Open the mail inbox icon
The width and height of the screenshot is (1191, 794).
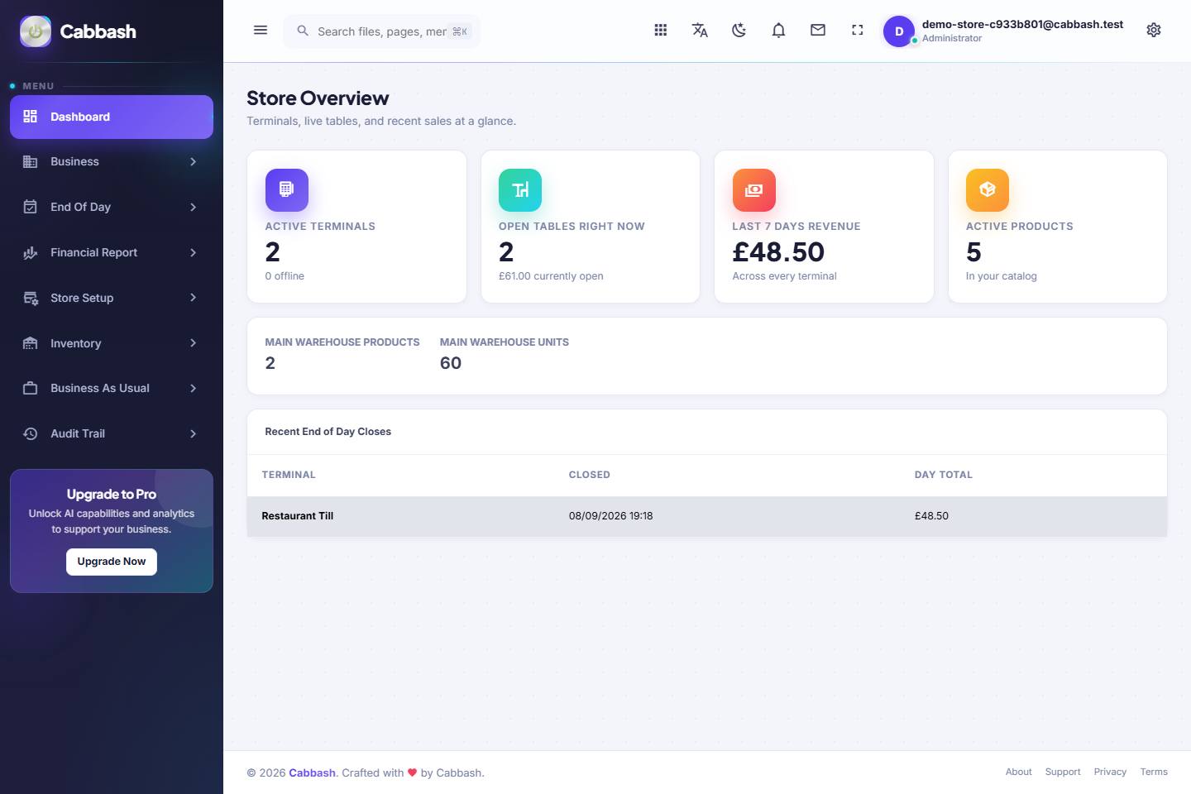(x=818, y=31)
